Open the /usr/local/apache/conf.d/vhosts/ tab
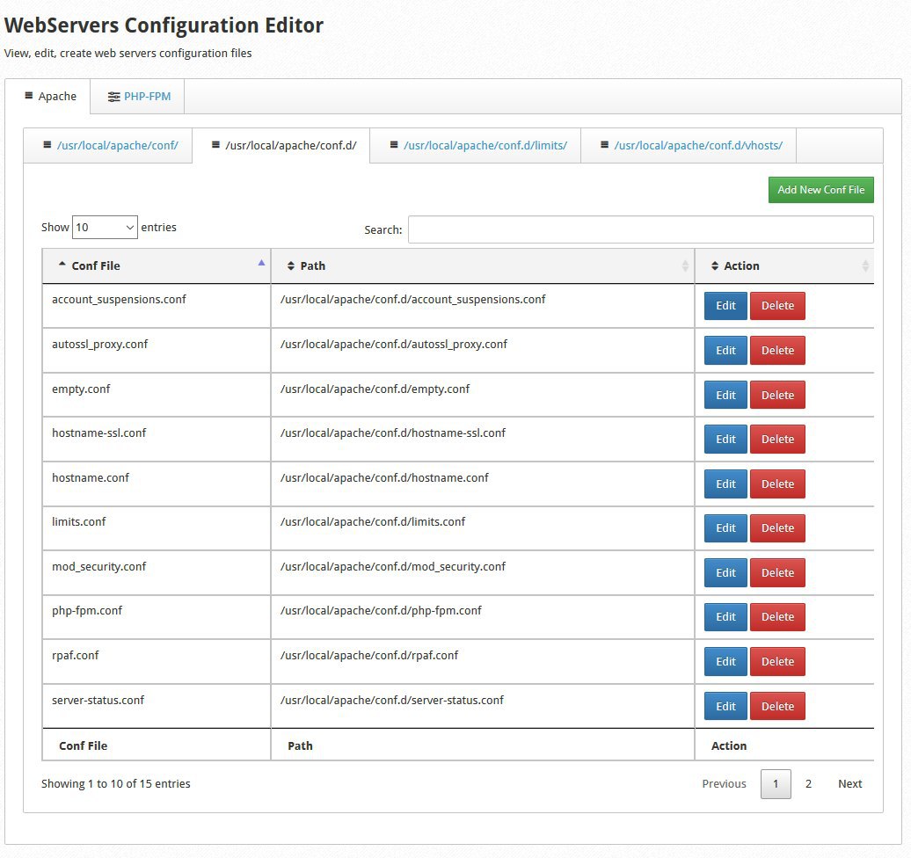Screen dimensions: 911x858 [689, 146]
